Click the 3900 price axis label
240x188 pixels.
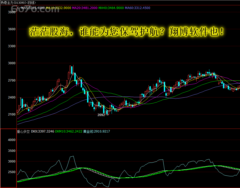pos(12,12)
